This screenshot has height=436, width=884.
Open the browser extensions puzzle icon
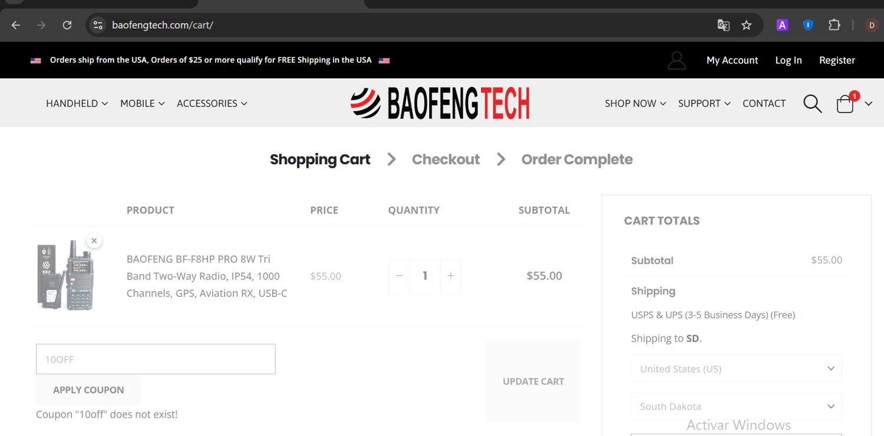point(834,25)
